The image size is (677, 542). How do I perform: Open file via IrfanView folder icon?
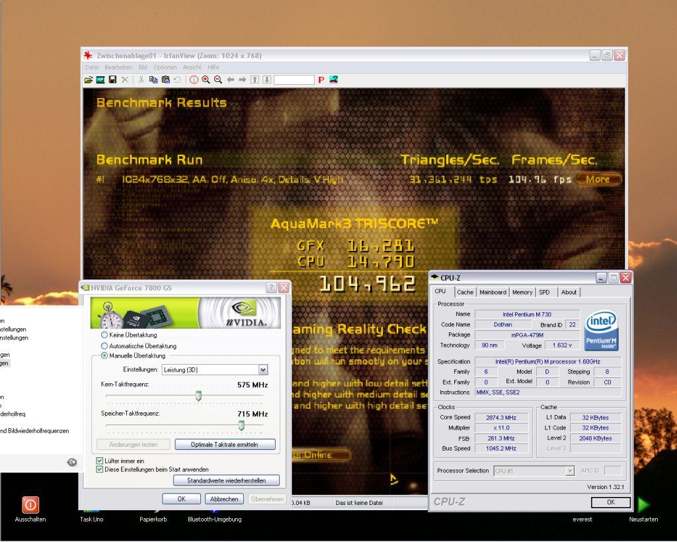(89, 80)
